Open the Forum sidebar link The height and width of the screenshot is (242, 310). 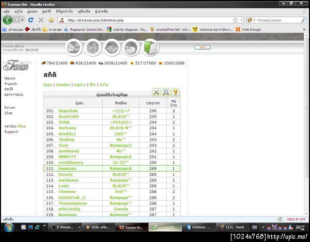coord(10,107)
